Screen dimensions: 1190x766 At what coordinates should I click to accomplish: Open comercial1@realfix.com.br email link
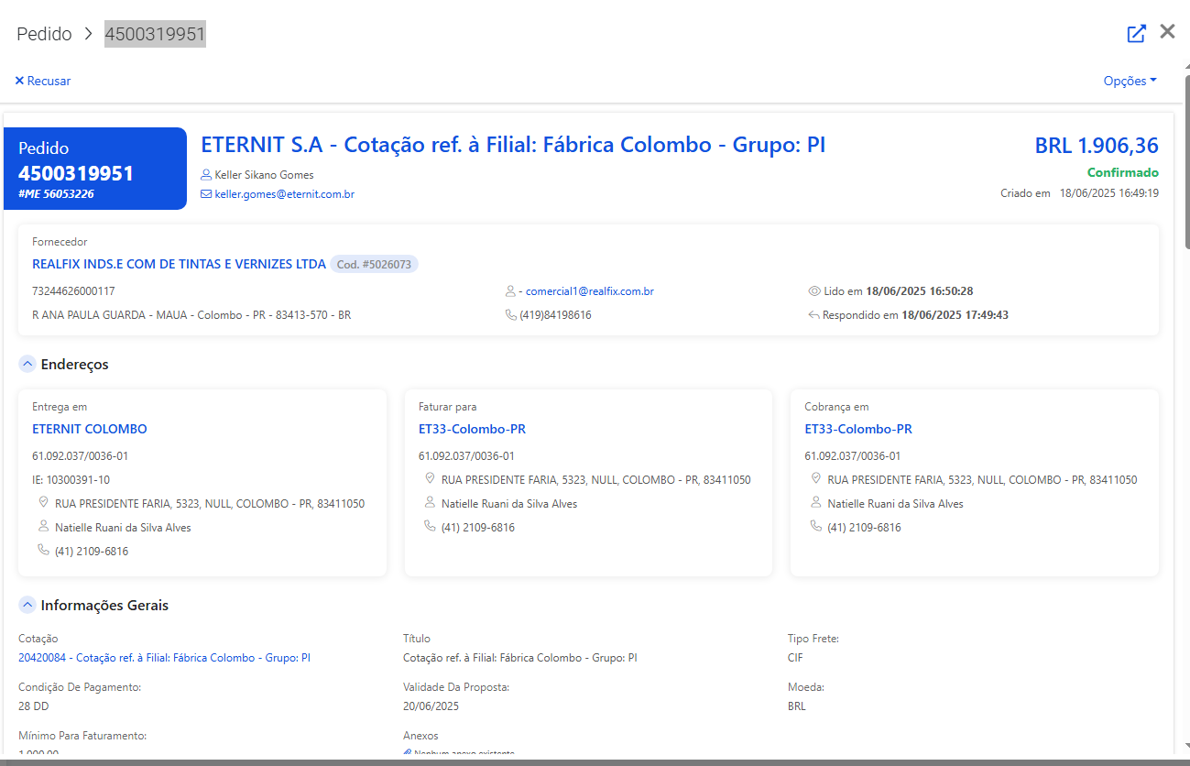[589, 291]
